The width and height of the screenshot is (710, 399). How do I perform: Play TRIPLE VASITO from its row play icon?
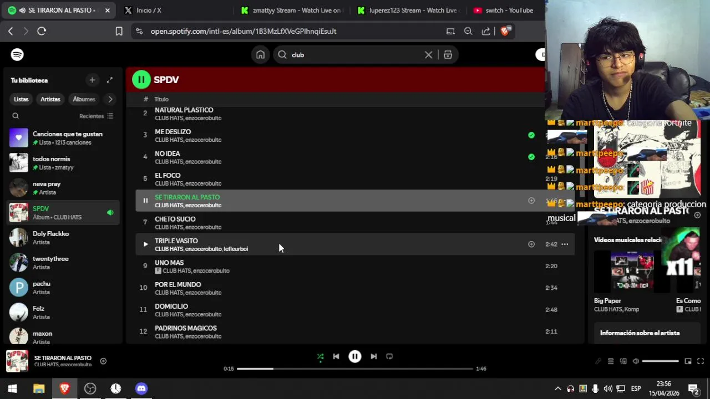pos(145,244)
